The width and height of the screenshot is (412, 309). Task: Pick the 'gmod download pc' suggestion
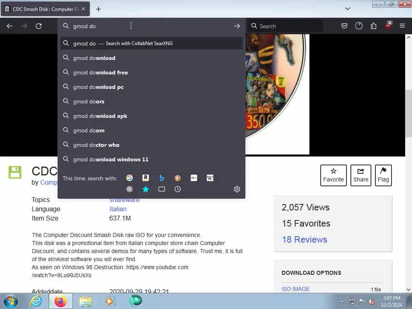(x=151, y=87)
